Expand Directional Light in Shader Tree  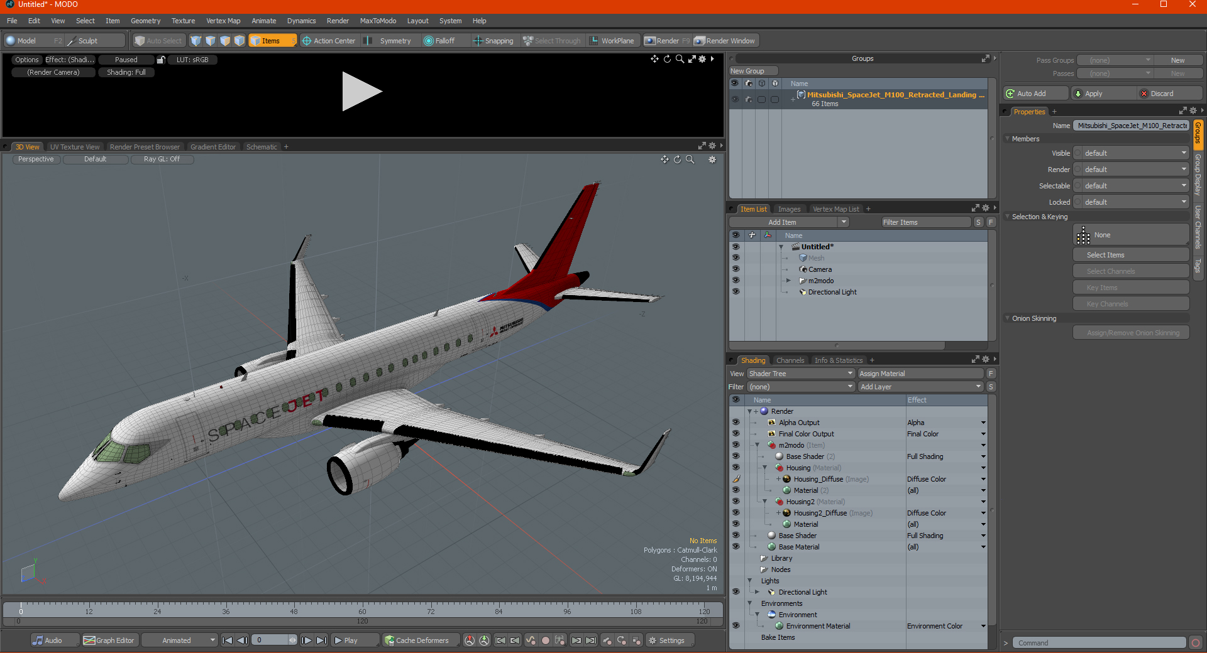(x=757, y=592)
